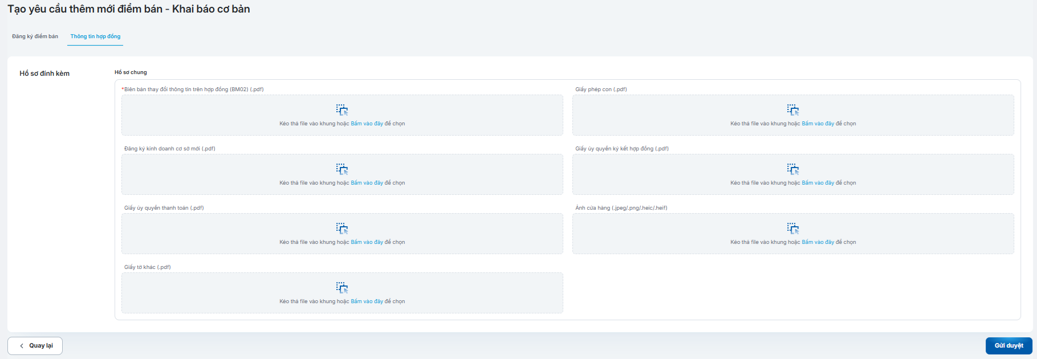The height and width of the screenshot is (359, 1037).
Task: Click the Ảnh cửa hàng (.jpeg/.png/.heic/.heif) label
Action: pos(621,208)
